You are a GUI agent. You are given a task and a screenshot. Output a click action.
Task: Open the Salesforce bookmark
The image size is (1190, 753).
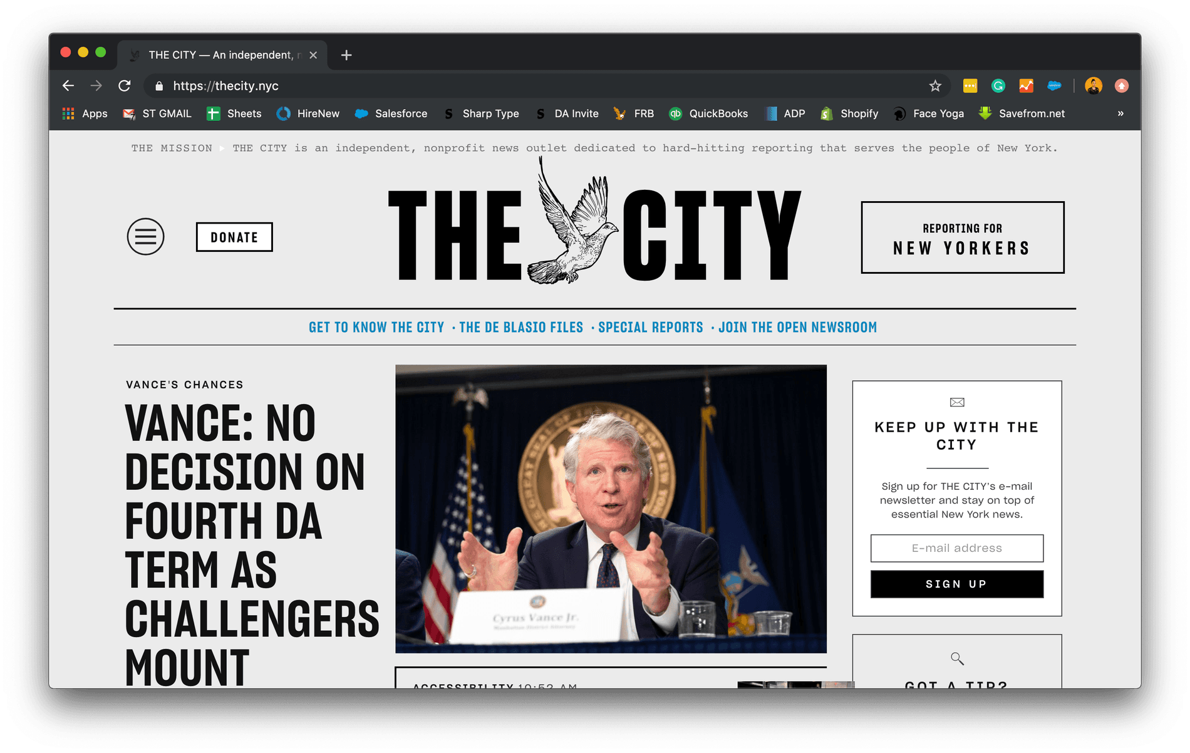click(x=391, y=113)
